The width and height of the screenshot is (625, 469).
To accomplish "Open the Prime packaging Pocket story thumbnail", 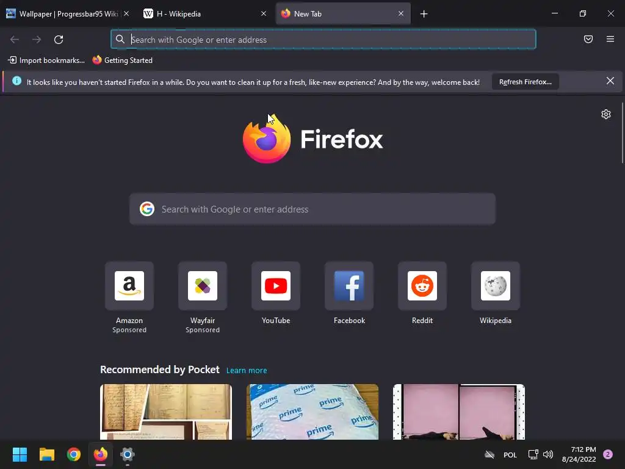I will click(x=312, y=412).
